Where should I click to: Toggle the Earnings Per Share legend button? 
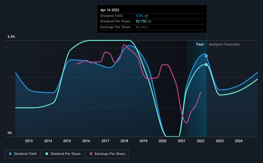[107, 154]
